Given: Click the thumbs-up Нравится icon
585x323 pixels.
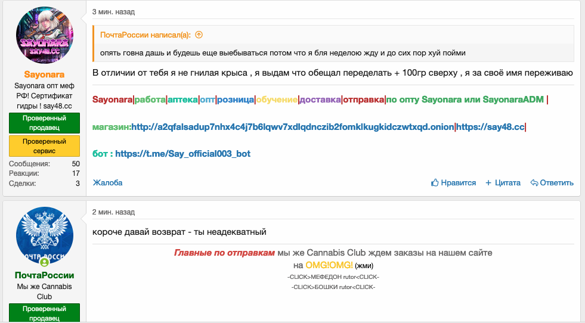Looking at the screenshot, I should point(435,183).
